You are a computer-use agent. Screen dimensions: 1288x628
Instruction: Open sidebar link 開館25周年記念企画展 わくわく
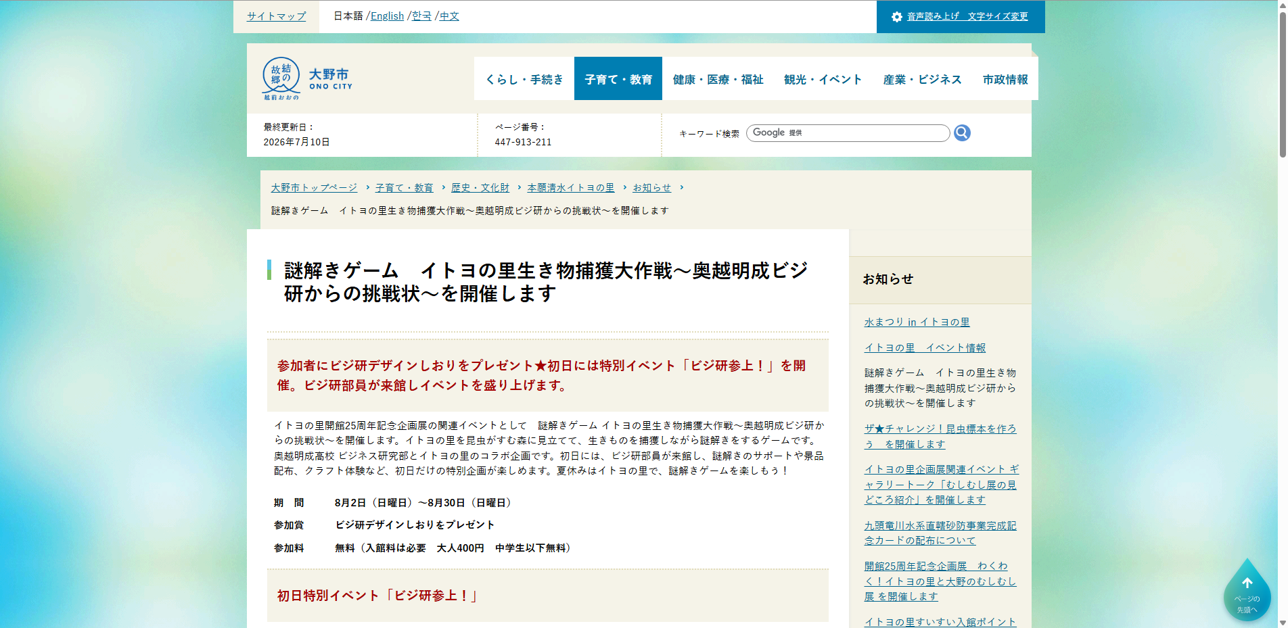point(940,581)
